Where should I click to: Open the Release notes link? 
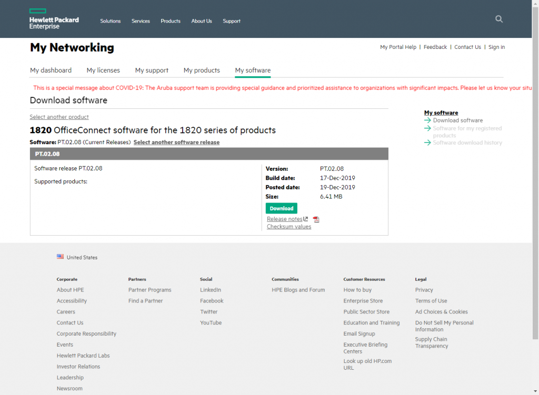pos(285,219)
